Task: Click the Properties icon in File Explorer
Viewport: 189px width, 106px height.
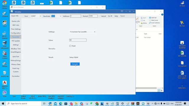Action: 137,19
